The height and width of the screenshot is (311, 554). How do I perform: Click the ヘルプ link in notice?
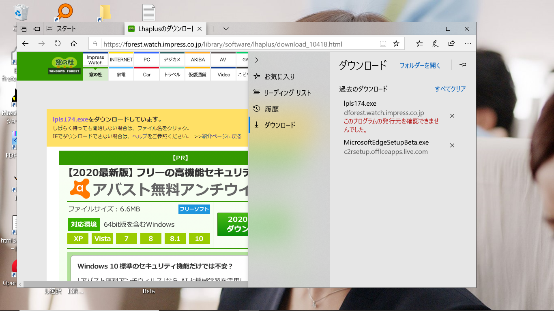(140, 136)
